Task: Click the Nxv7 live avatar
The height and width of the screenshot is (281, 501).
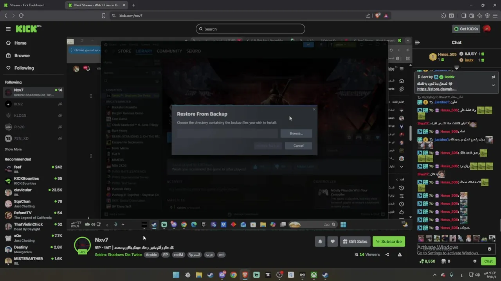Action: [82, 245]
